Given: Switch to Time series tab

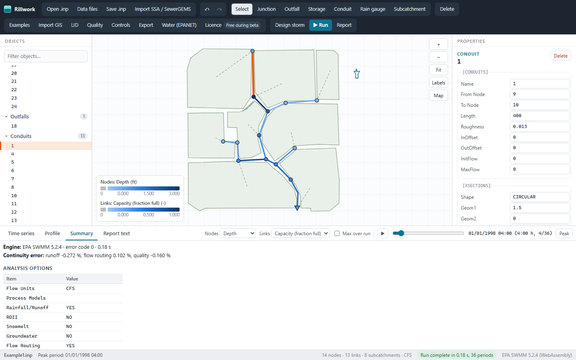Looking at the screenshot, I should point(21,233).
